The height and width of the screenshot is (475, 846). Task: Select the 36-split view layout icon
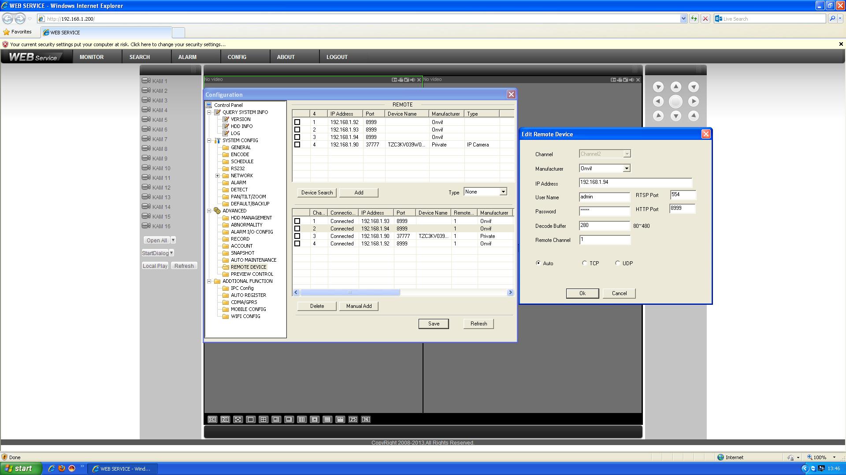point(366,420)
